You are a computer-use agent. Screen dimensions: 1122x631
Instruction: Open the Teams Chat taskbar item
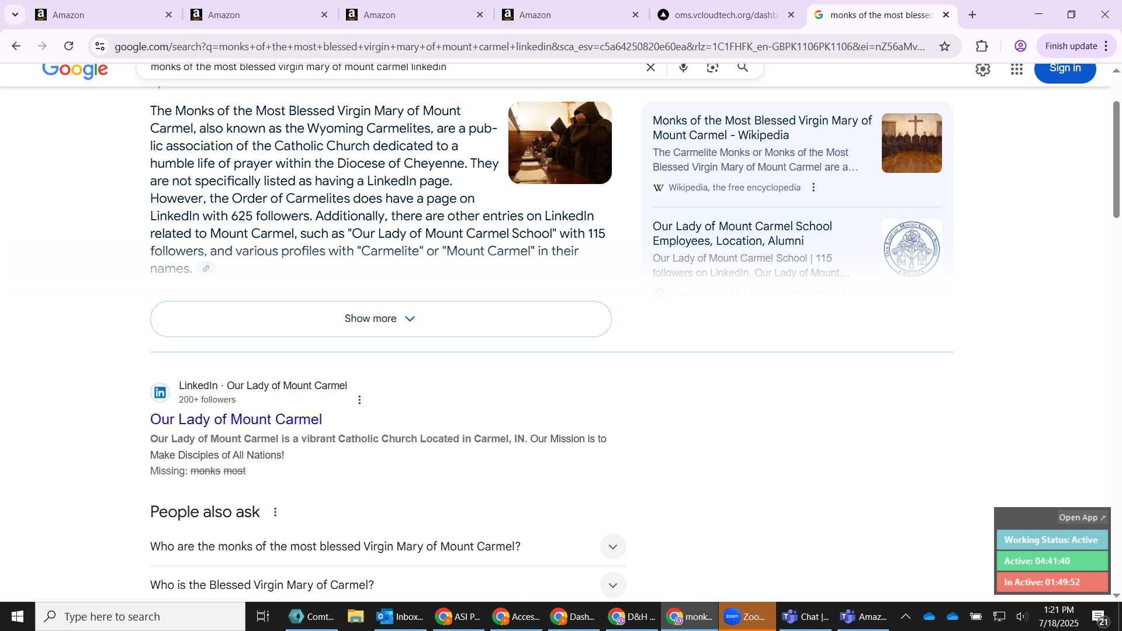click(805, 616)
